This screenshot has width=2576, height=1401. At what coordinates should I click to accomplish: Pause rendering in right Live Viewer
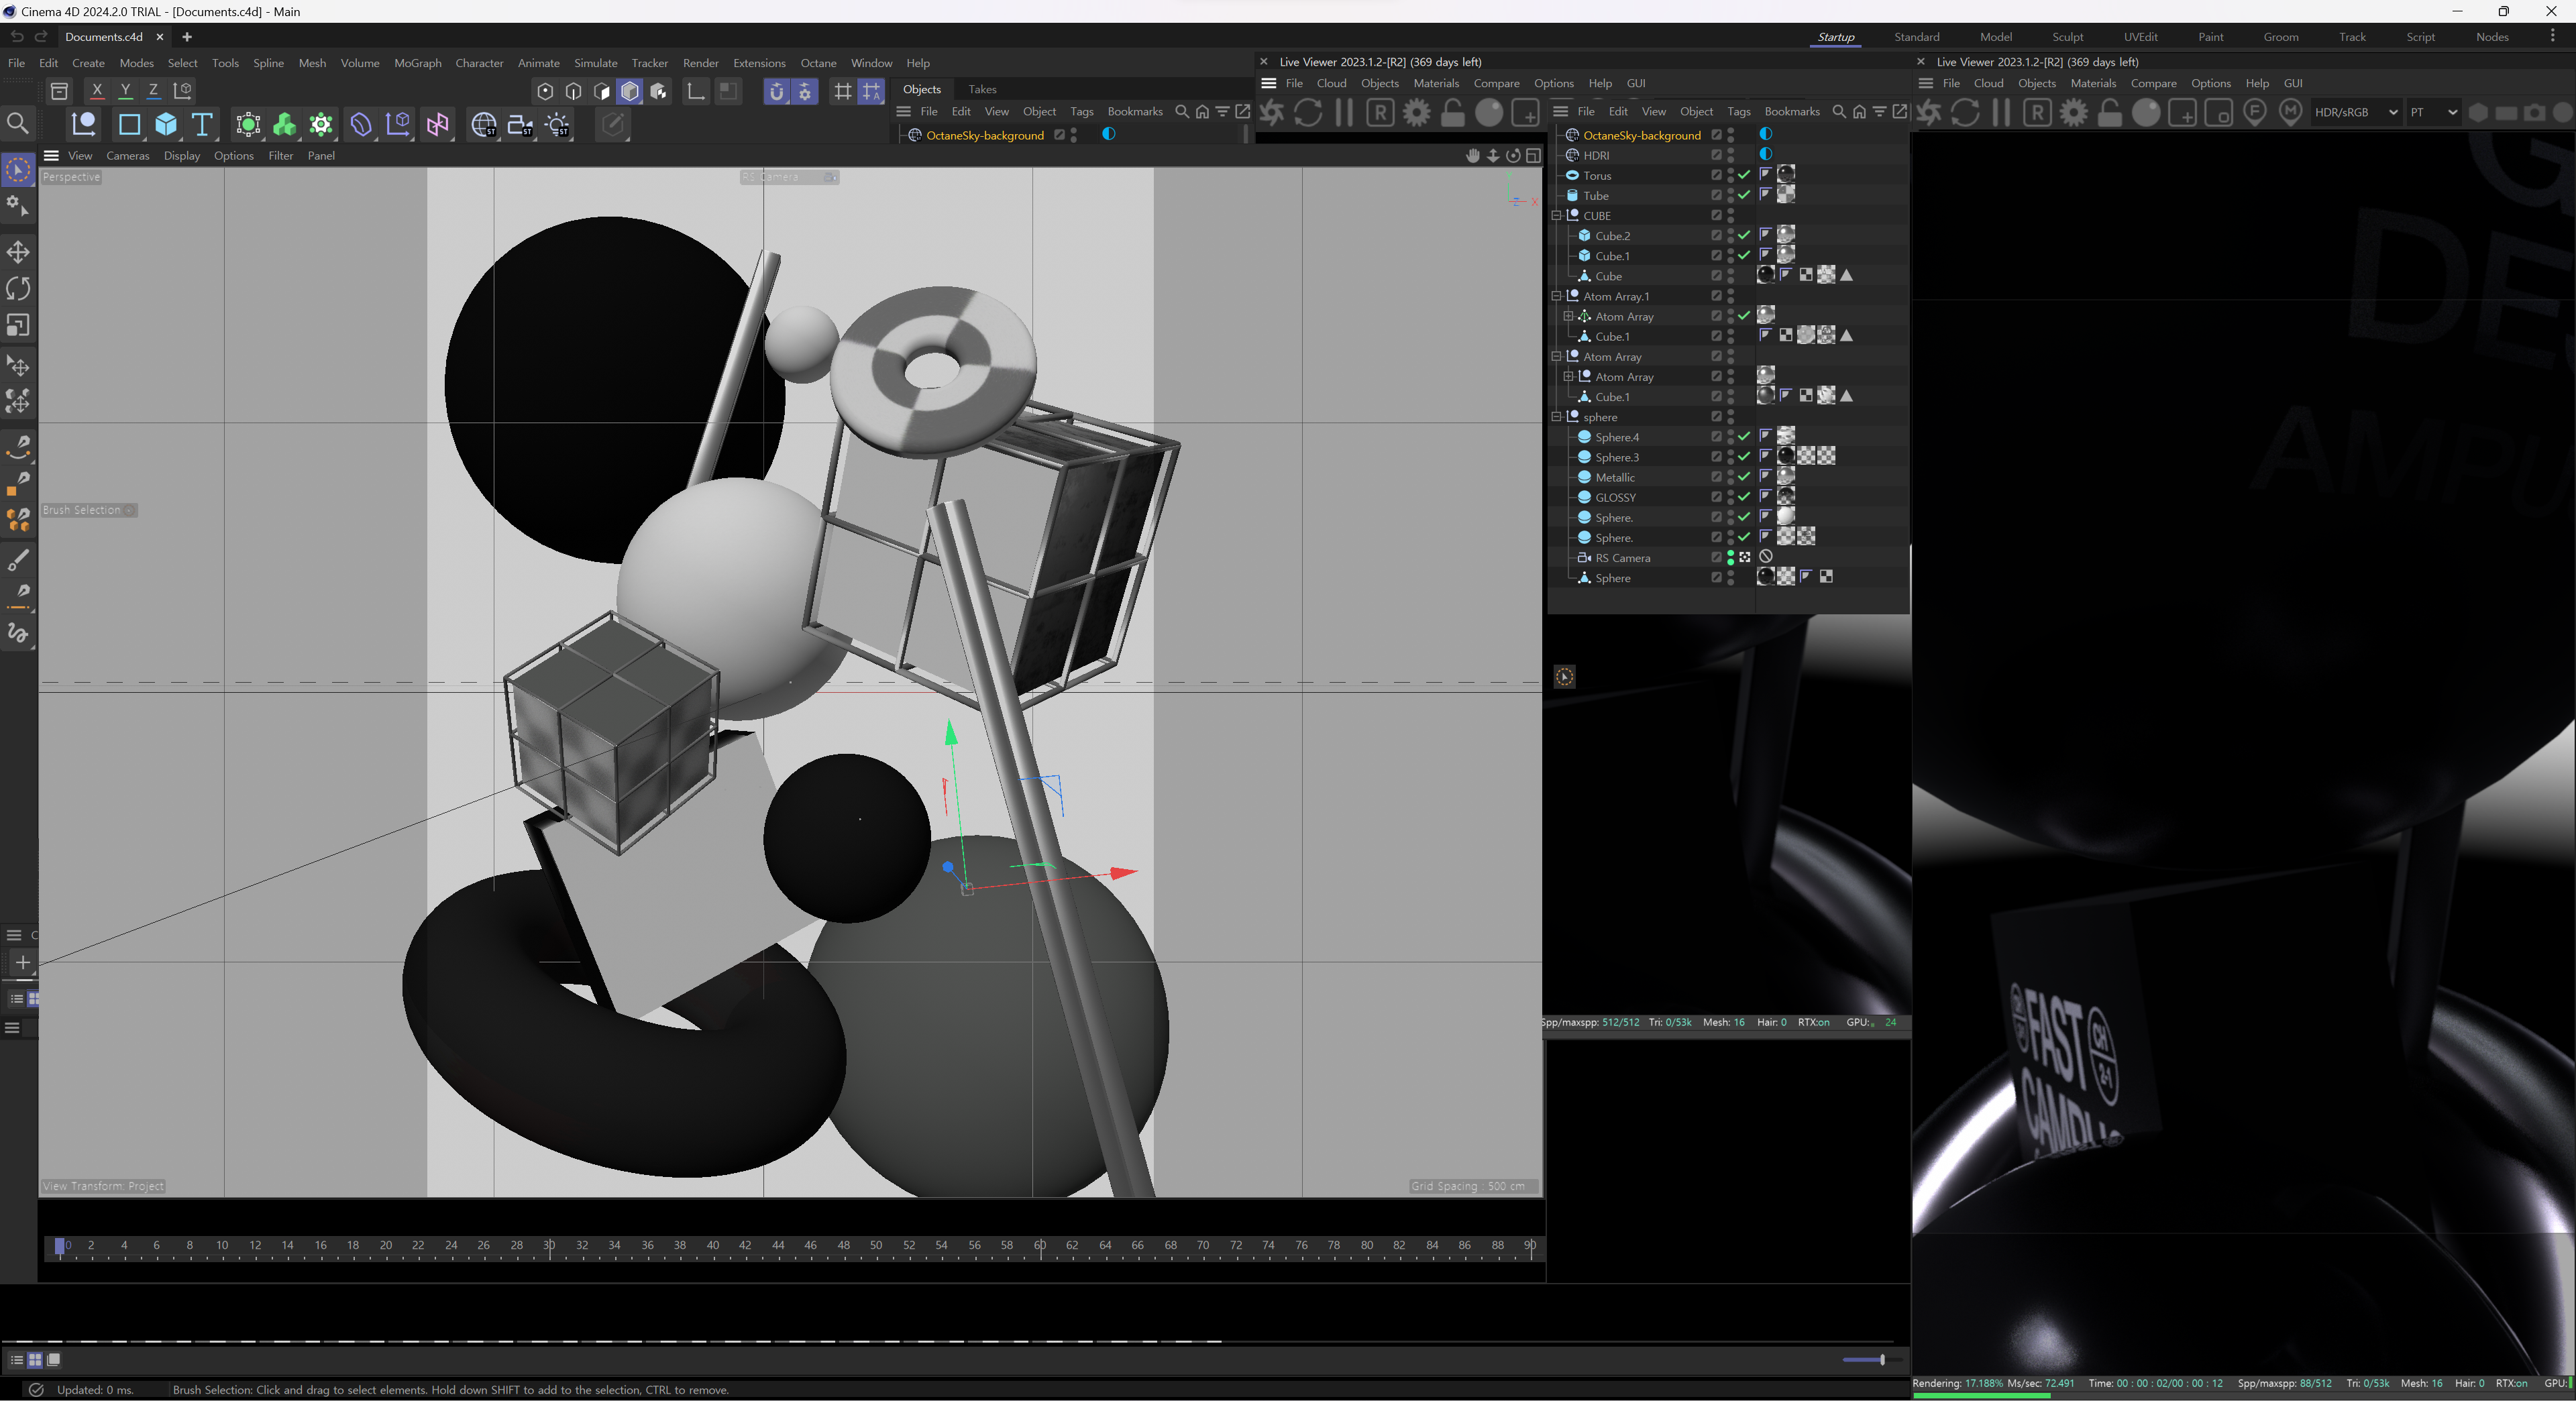pos(2001,112)
